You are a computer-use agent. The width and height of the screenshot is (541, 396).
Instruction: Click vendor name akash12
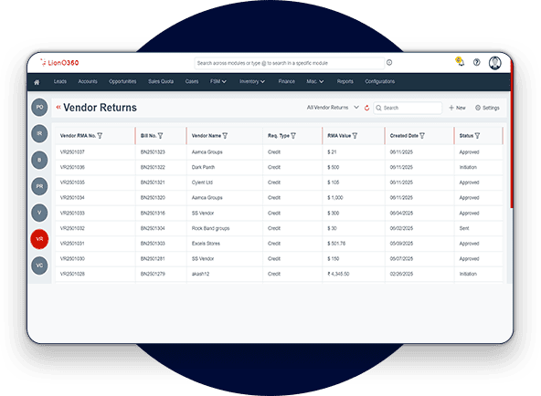200,274
